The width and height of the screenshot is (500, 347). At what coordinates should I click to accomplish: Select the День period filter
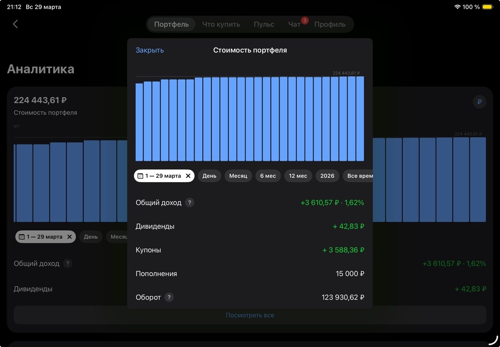pyautogui.click(x=209, y=176)
